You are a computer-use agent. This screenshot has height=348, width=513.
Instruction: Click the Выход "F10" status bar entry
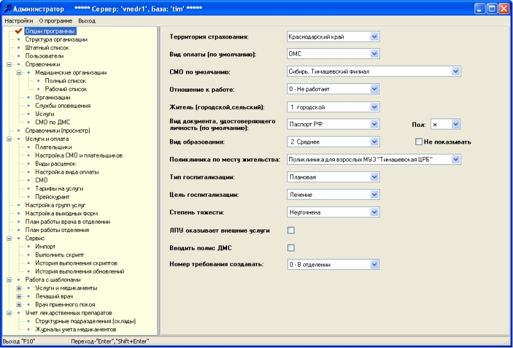pyautogui.click(x=19, y=341)
